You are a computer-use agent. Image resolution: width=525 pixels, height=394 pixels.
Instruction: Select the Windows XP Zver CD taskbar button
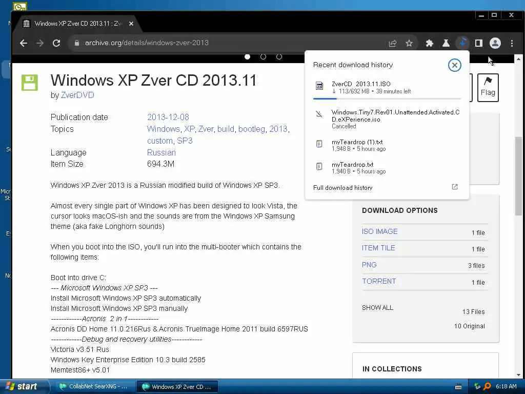click(x=177, y=387)
